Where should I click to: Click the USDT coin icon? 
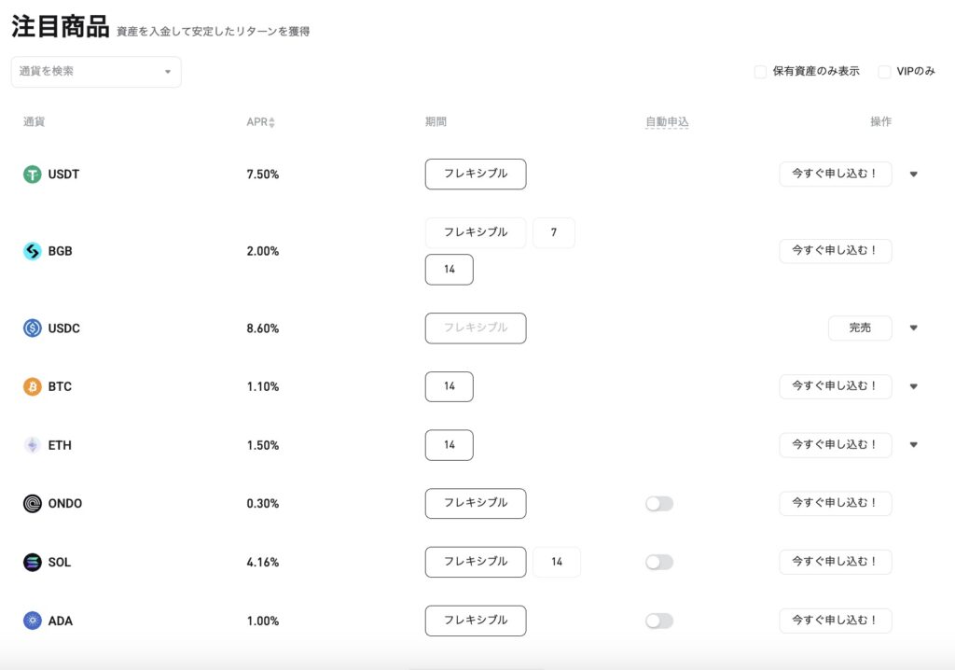tap(33, 174)
